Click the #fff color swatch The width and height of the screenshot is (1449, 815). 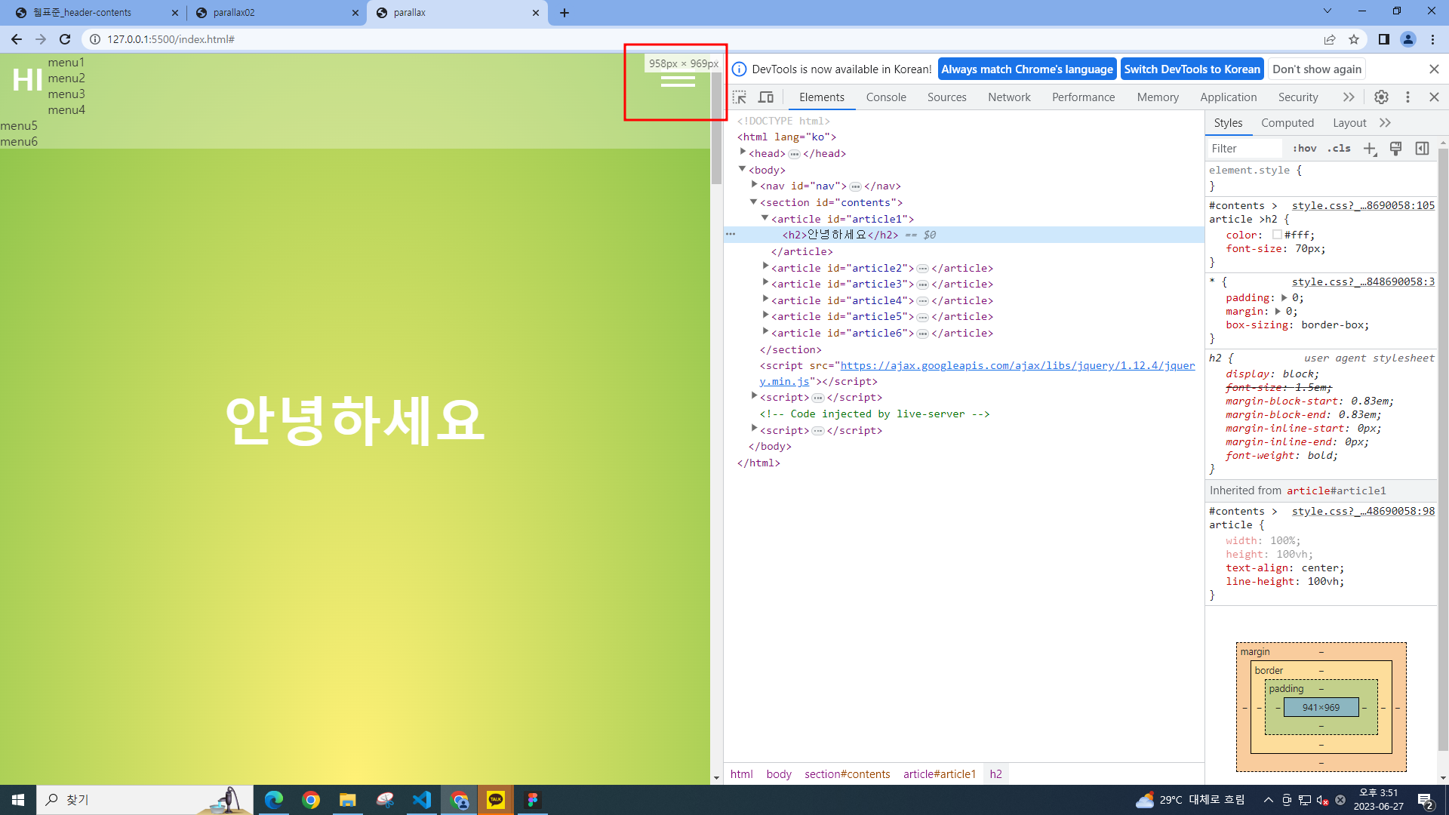[1277, 235]
